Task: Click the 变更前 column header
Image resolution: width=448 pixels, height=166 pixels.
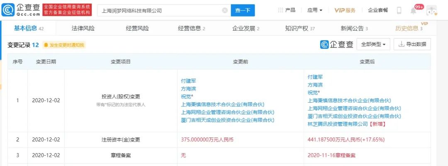Action: (240, 62)
